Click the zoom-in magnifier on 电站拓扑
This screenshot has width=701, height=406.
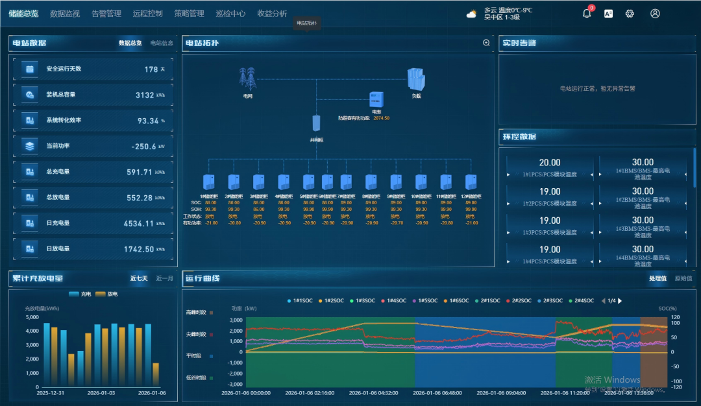pyautogui.click(x=486, y=43)
